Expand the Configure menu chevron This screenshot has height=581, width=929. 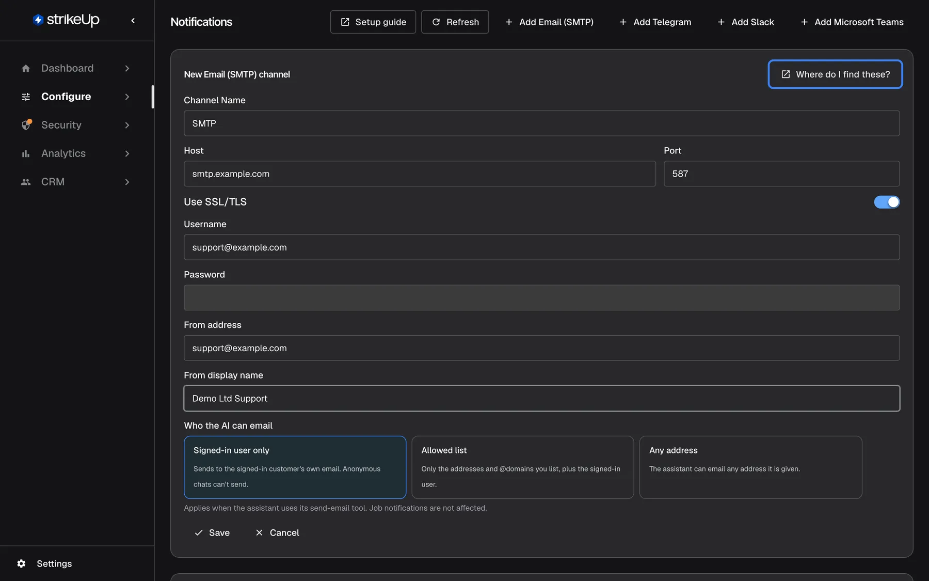(127, 97)
